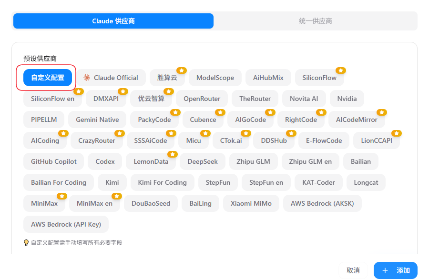The height and width of the screenshot is (279, 429).
Task: Choose AWS Bedrock (API Key) preset
Action: pos(66,224)
